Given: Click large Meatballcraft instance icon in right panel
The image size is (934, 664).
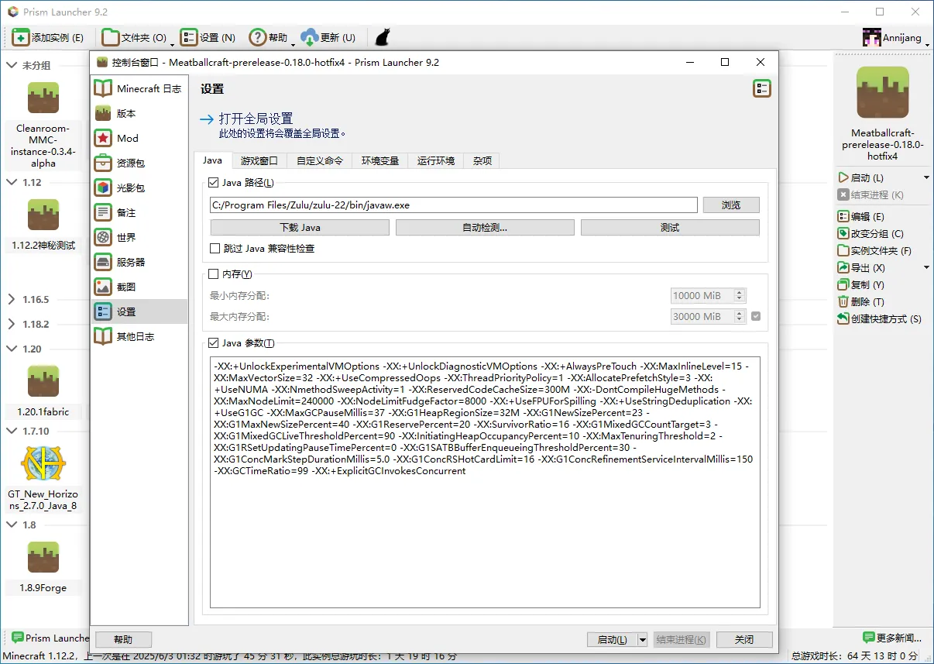Looking at the screenshot, I should 882,92.
